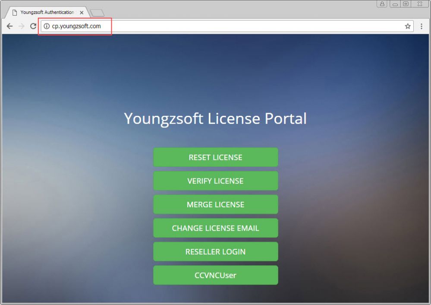The width and height of the screenshot is (431, 305).
Task: Click the Youngzsoft License Portal heading
Action: [215, 119]
